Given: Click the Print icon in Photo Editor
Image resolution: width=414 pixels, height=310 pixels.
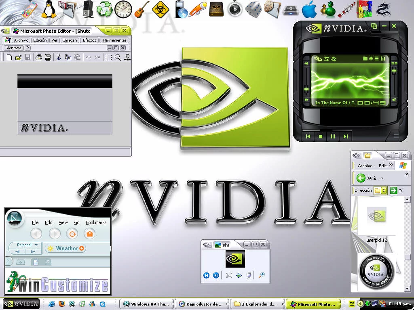Looking at the screenshot, I should coord(39,57).
